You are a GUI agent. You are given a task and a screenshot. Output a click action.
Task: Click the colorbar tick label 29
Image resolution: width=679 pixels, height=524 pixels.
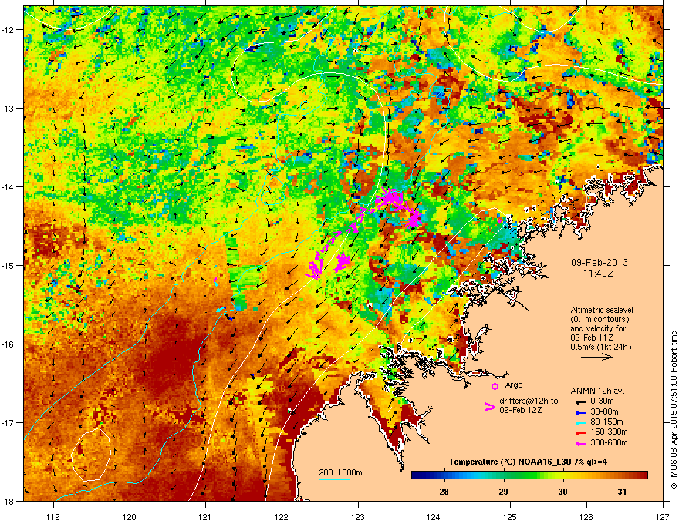tap(503, 492)
